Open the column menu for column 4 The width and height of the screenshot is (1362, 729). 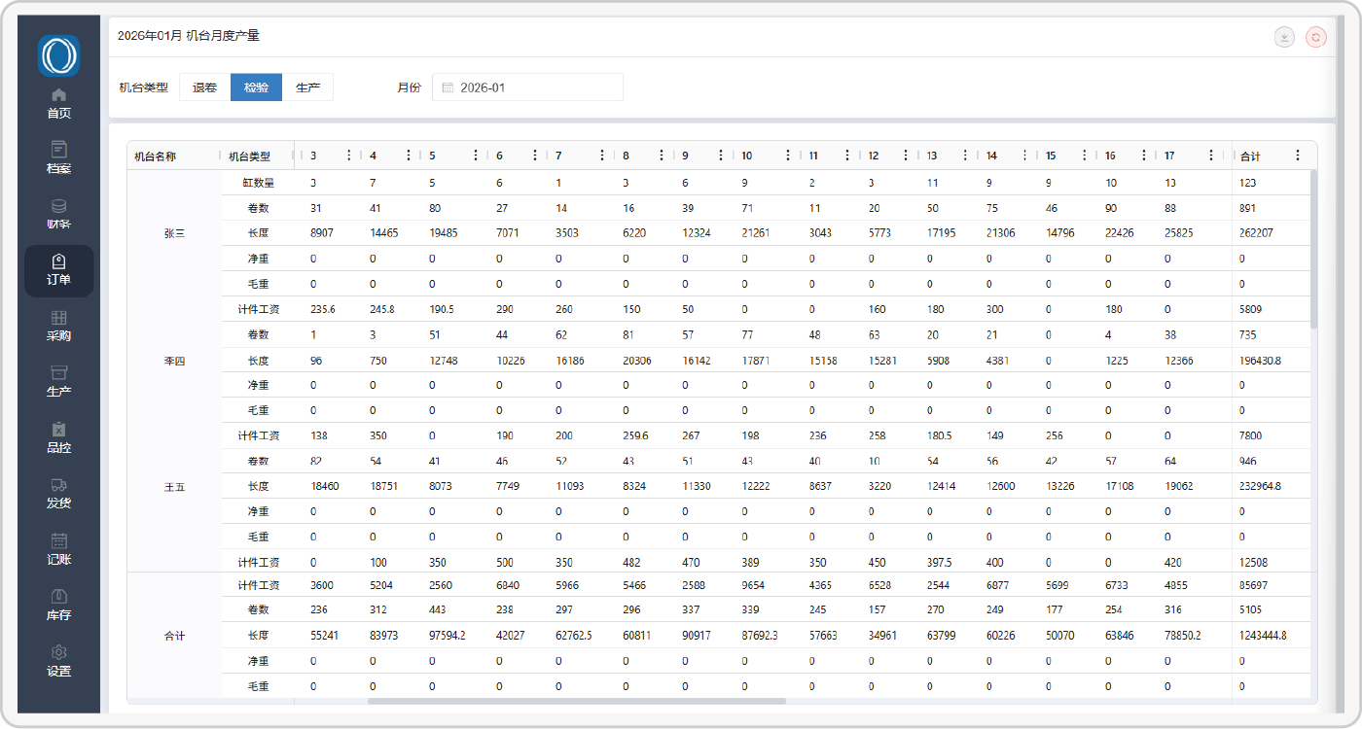[x=409, y=156]
